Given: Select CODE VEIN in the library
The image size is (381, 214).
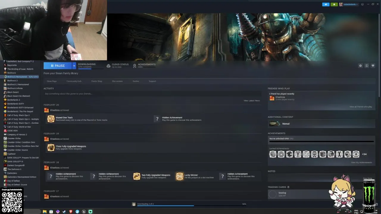Looking at the screenshot, I should pyautogui.click(x=12, y=131).
